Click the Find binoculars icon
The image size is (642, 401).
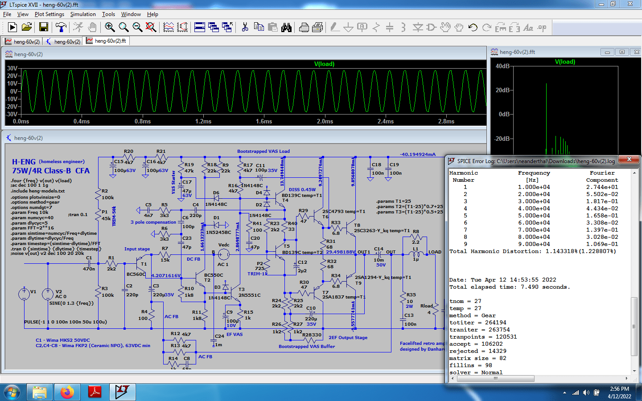click(286, 28)
